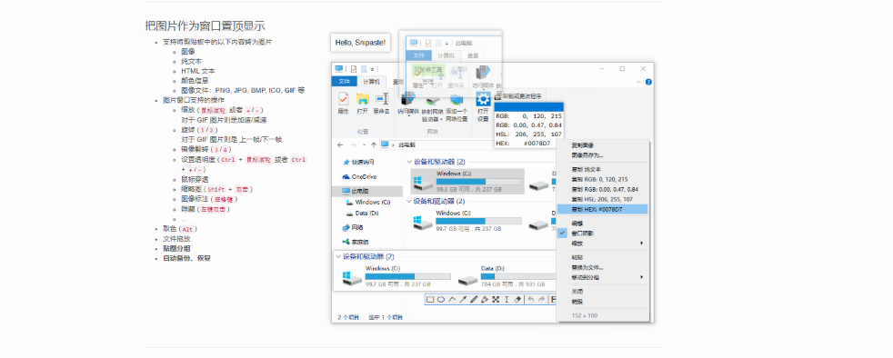Select the eraser annotation tool
This screenshot has width=893, height=358.
click(517, 299)
